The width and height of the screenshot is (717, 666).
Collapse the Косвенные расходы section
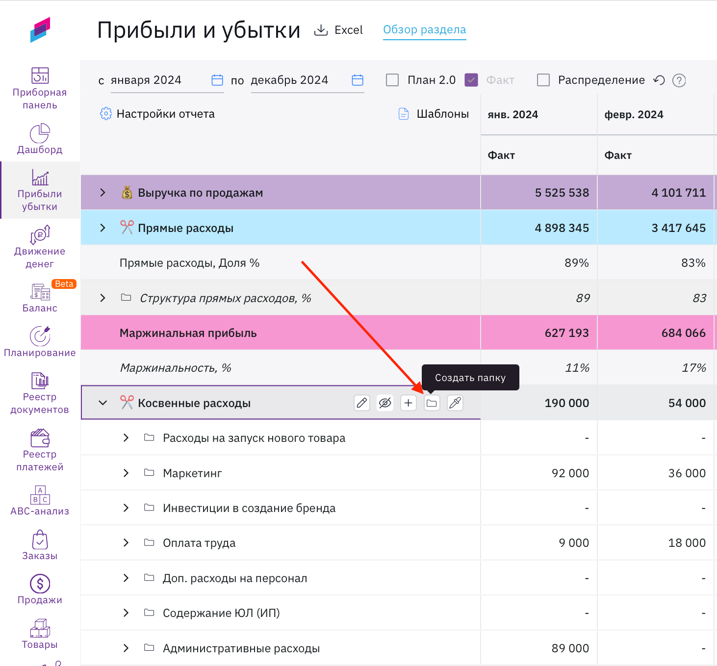[102, 403]
